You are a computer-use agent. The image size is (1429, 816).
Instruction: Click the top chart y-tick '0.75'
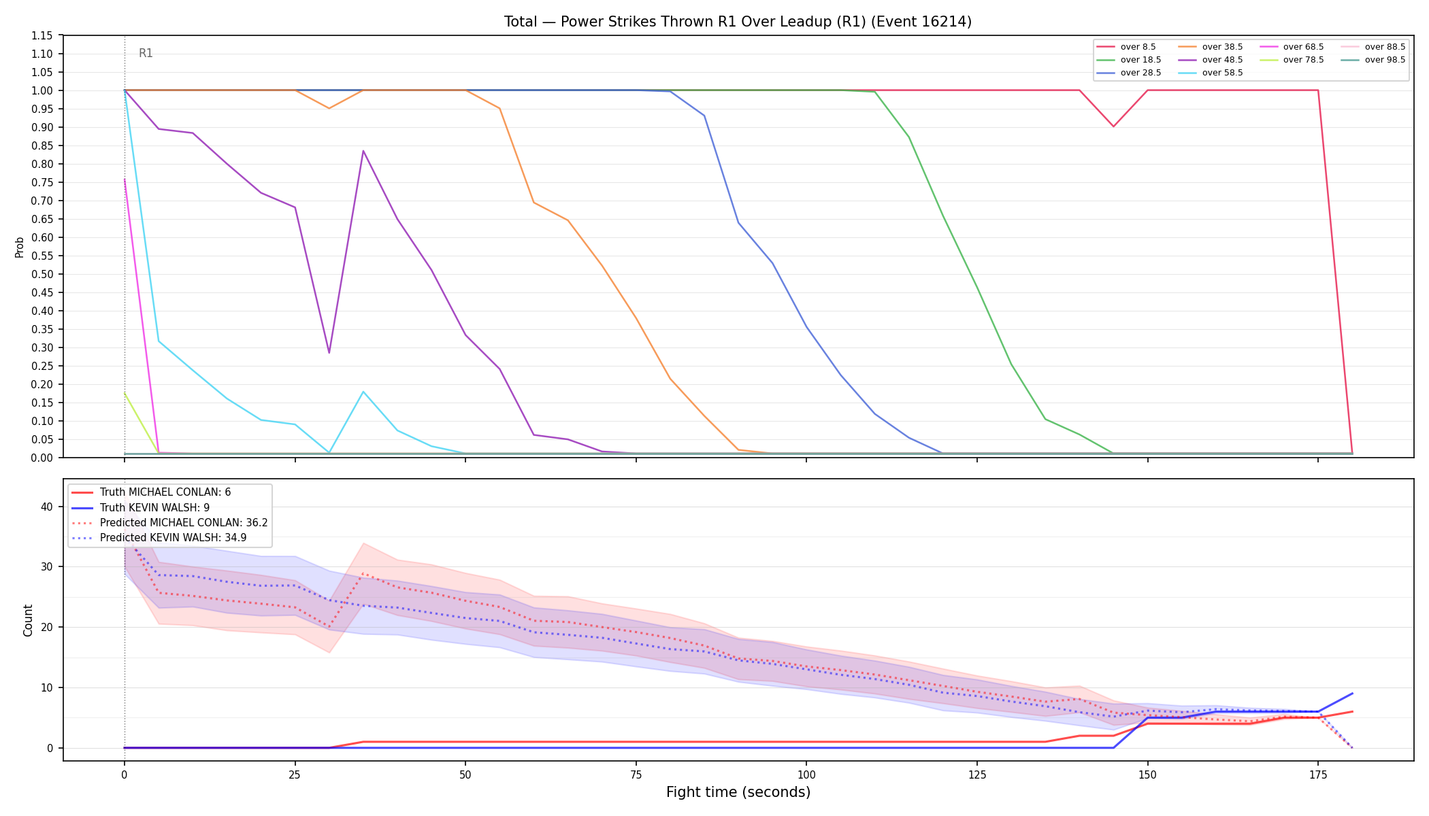click(42, 182)
